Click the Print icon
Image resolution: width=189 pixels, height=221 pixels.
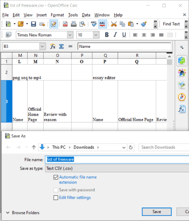[73, 24]
